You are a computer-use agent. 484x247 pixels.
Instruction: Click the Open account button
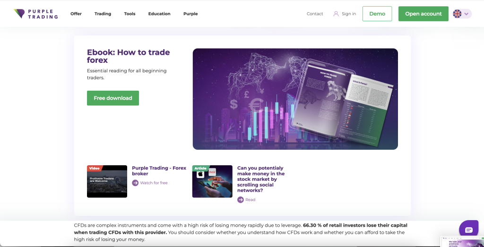(x=423, y=14)
